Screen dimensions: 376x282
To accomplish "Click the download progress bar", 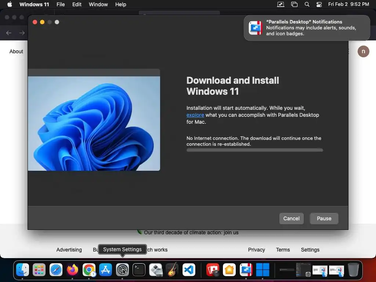I will [x=255, y=150].
